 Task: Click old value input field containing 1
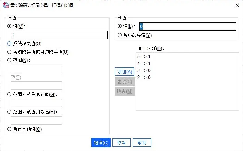[x=59, y=35]
